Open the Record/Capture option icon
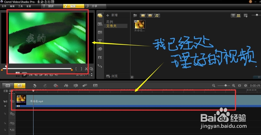Image resolution: width=261 pixels, height=135 pixels. (x=56, y=86)
